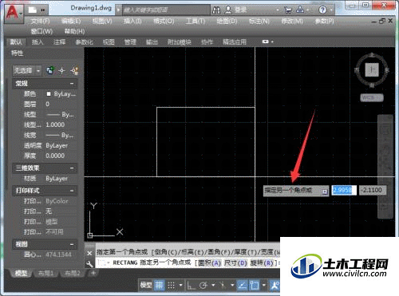Open the 标注(N) menu
Image resolution: width=399 pixels, height=296 pixels.
point(259,22)
